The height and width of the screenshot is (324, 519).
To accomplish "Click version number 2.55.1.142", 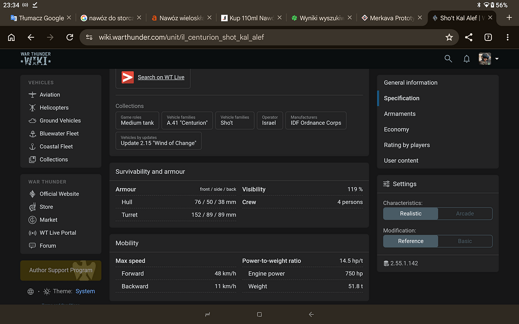I will [404, 263].
